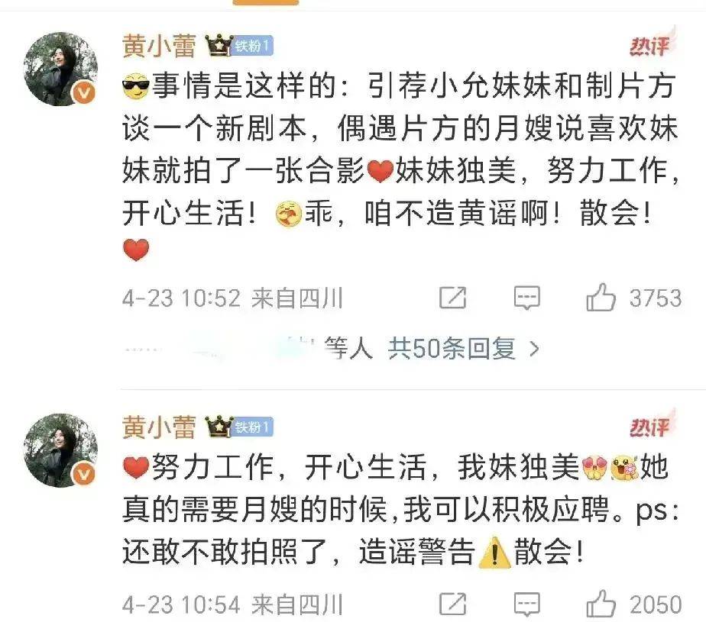This screenshot has height=622, width=706.
Task: View the second comment's avatar photo
Action: [61, 450]
